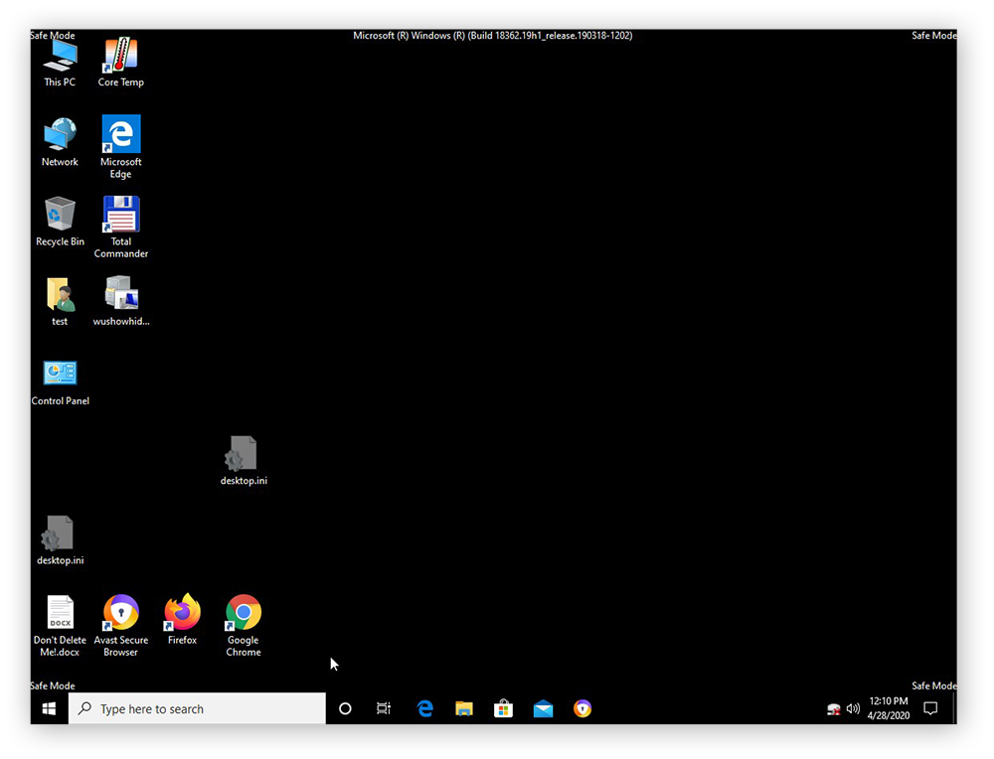
Task: Select the Google Chrome desktop shortcut
Action: pos(244,626)
